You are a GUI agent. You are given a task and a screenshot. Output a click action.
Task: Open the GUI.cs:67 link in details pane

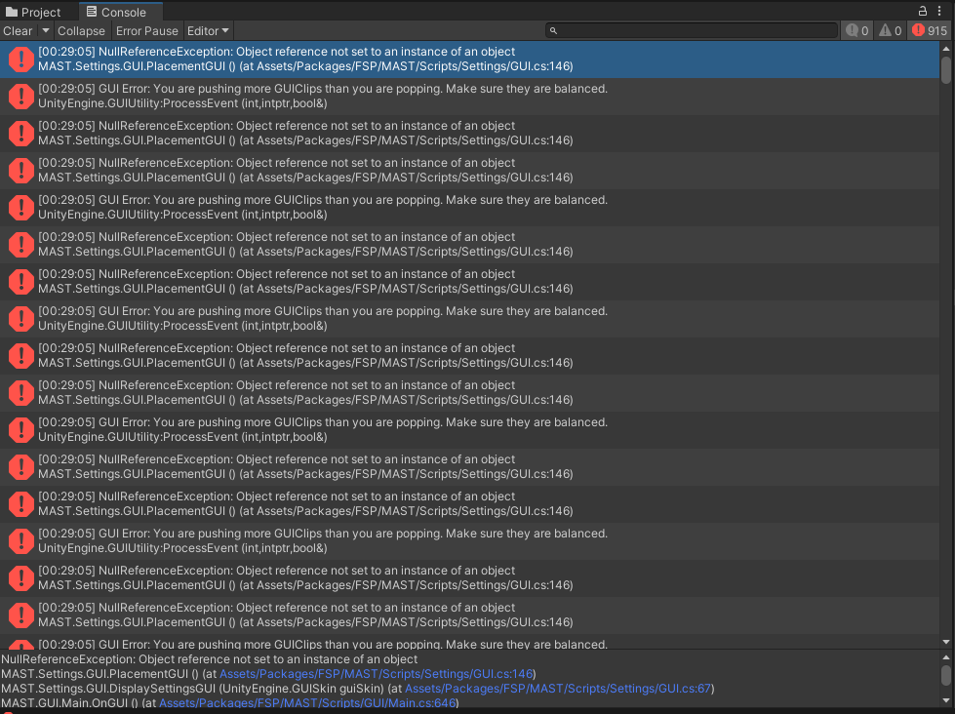pyautogui.click(x=558, y=689)
